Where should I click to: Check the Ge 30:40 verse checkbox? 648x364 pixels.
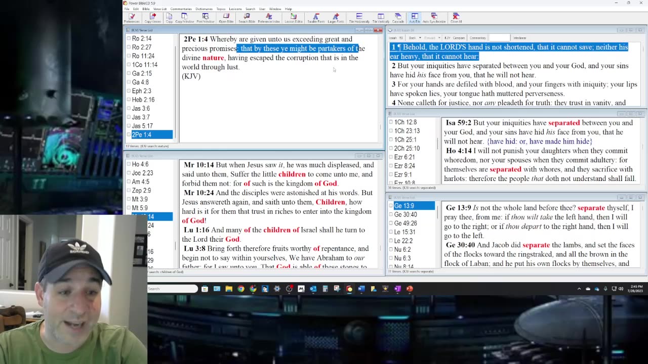pos(390,214)
